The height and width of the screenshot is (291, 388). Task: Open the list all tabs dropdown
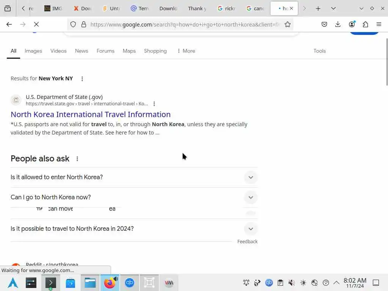[x=333, y=8]
